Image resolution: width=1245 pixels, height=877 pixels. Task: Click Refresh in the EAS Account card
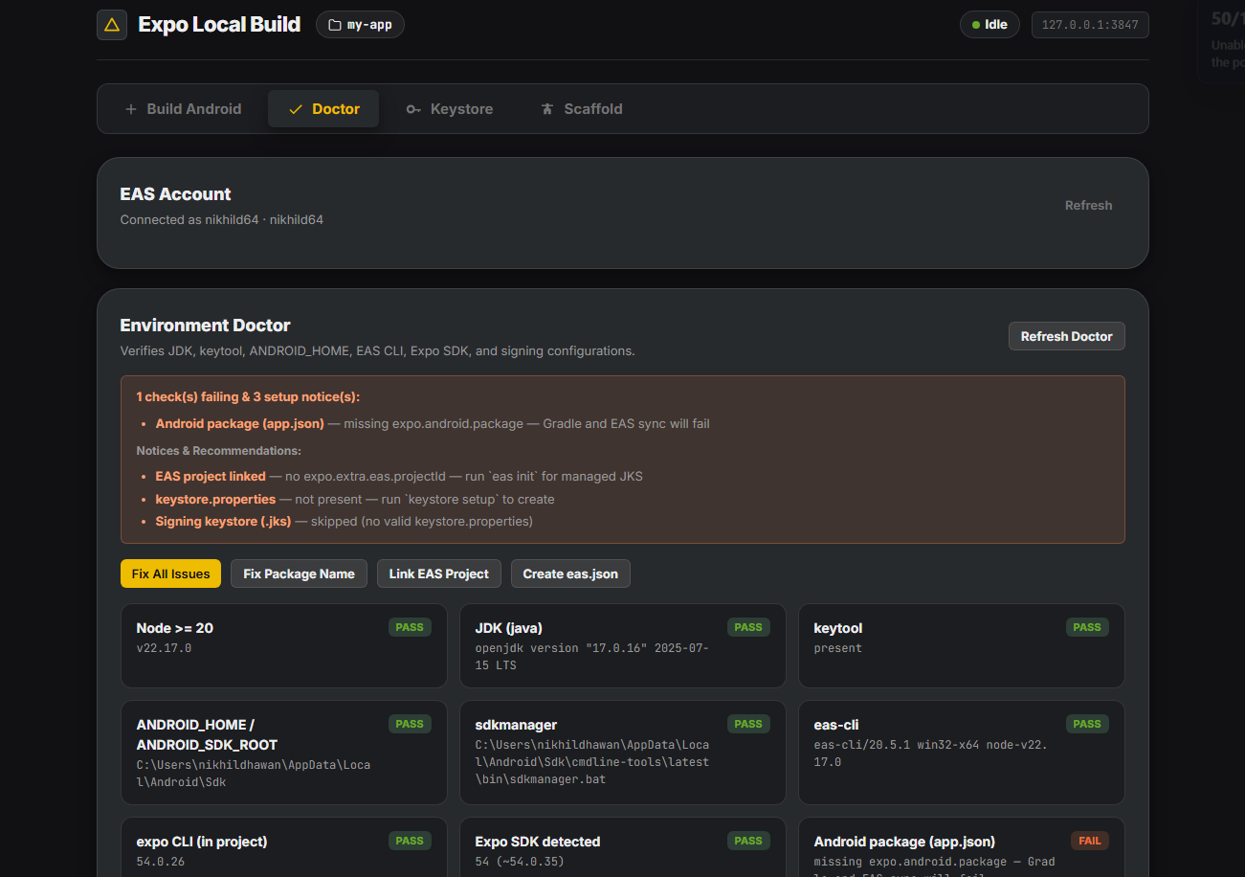1089,205
